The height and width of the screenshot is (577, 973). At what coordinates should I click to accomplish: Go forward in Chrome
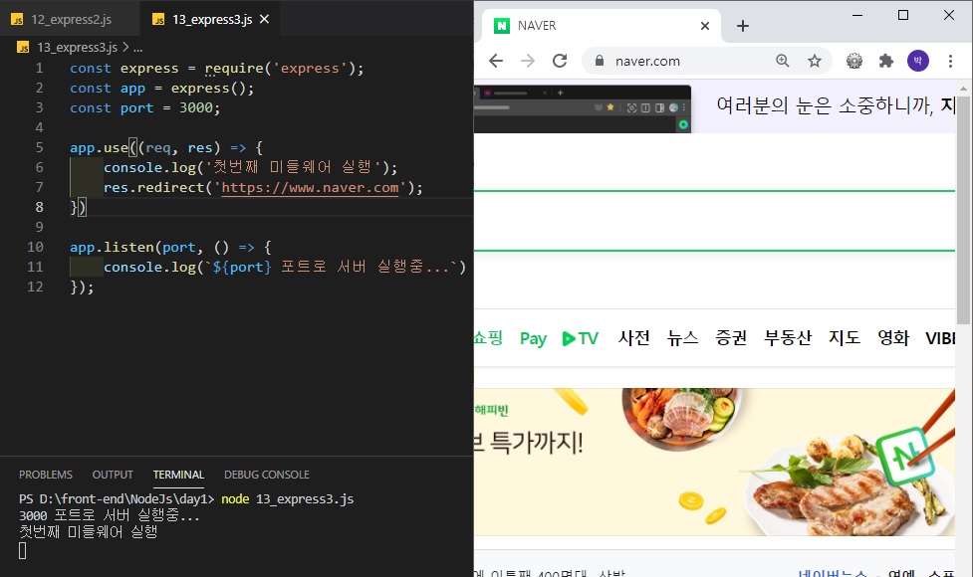528,61
